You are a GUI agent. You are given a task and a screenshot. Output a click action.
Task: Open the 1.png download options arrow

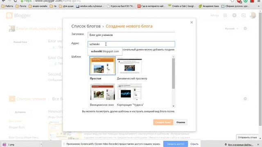41,145
